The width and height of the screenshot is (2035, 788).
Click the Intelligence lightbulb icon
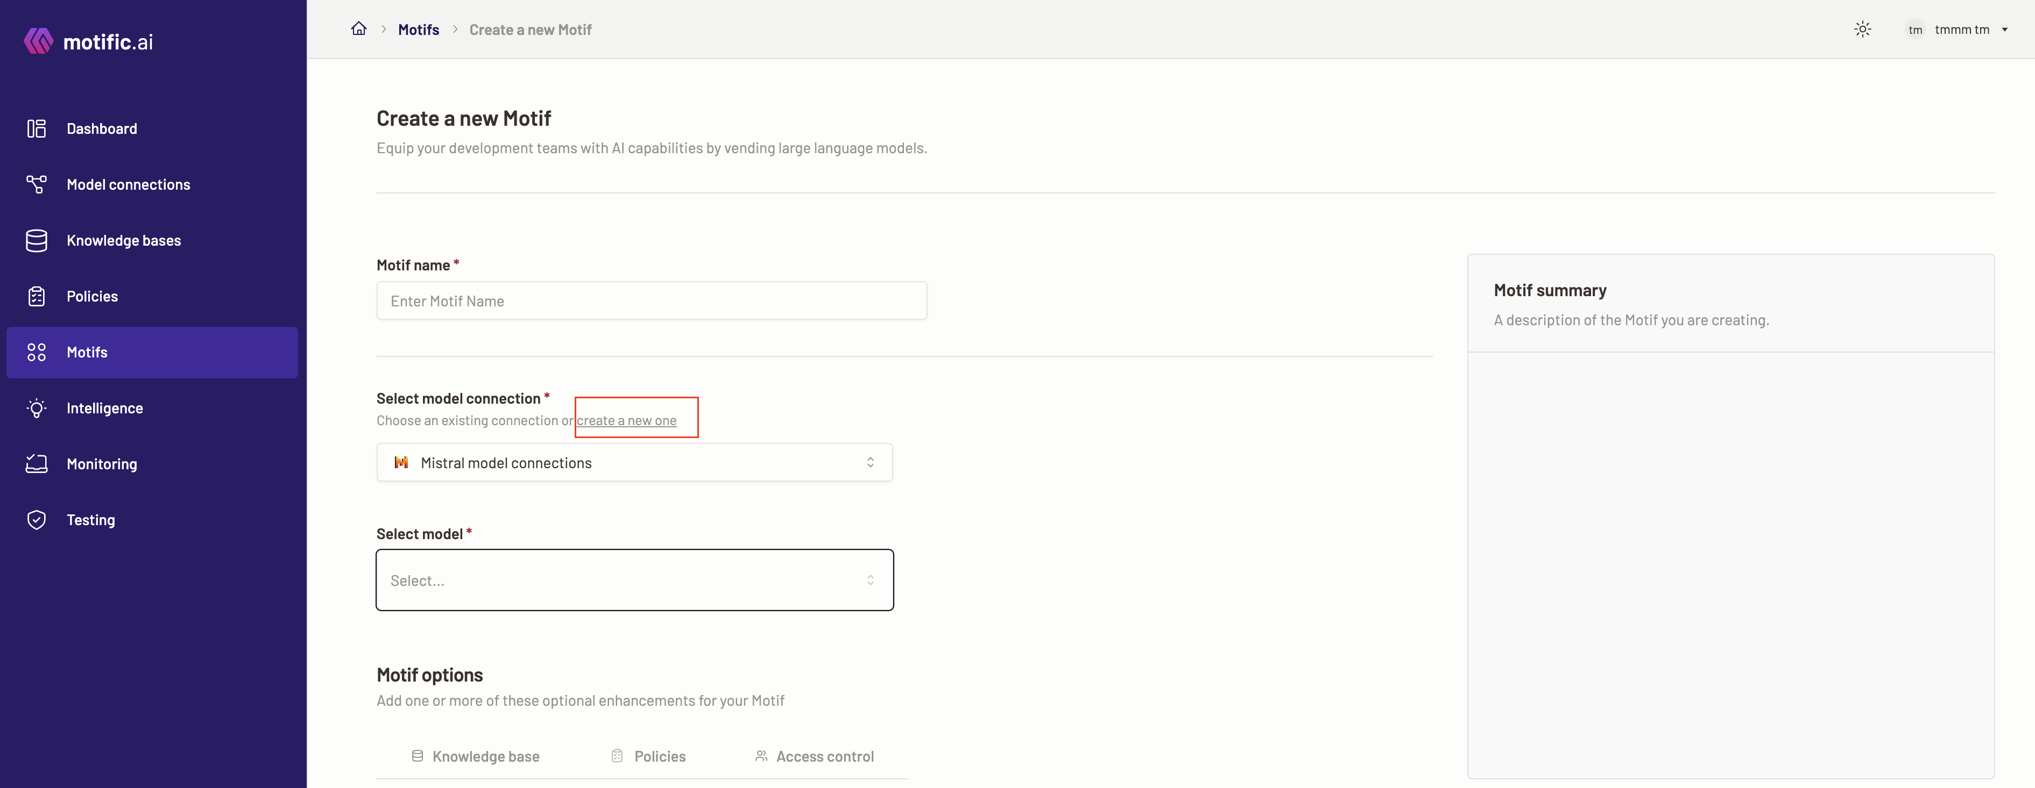tap(37, 409)
